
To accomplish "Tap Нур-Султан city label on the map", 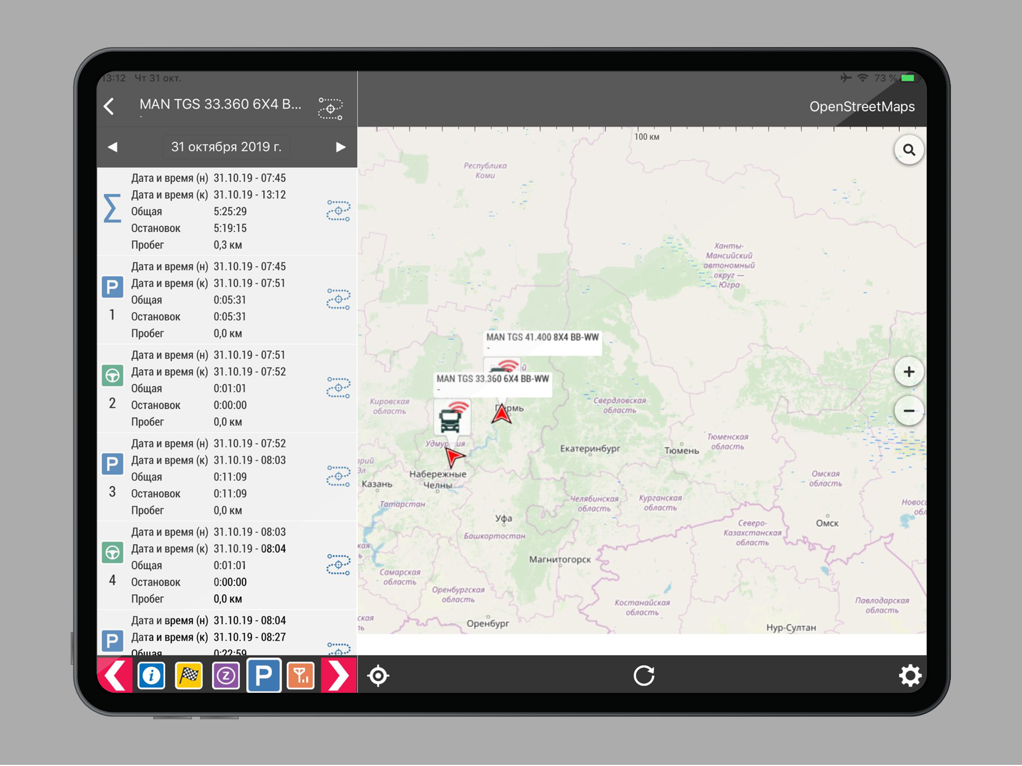I will coord(791,627).
